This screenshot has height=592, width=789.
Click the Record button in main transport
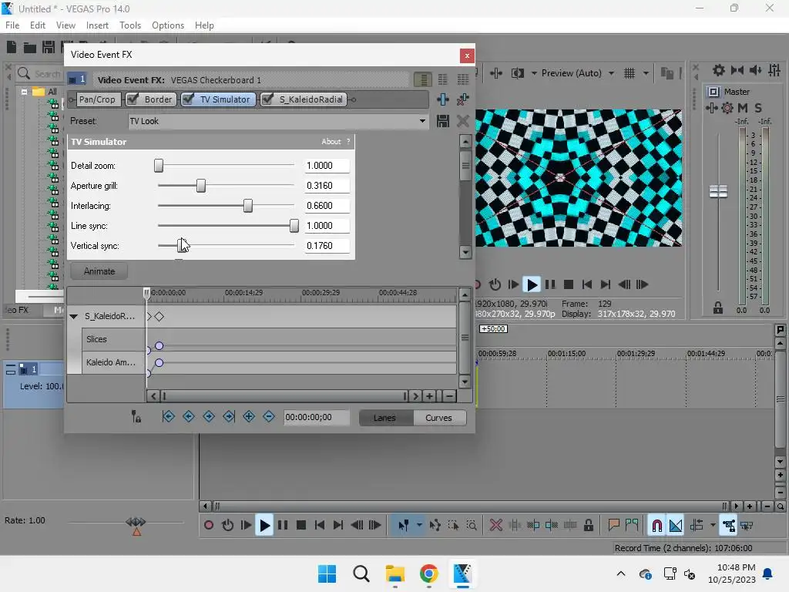[x=209, y=526]
